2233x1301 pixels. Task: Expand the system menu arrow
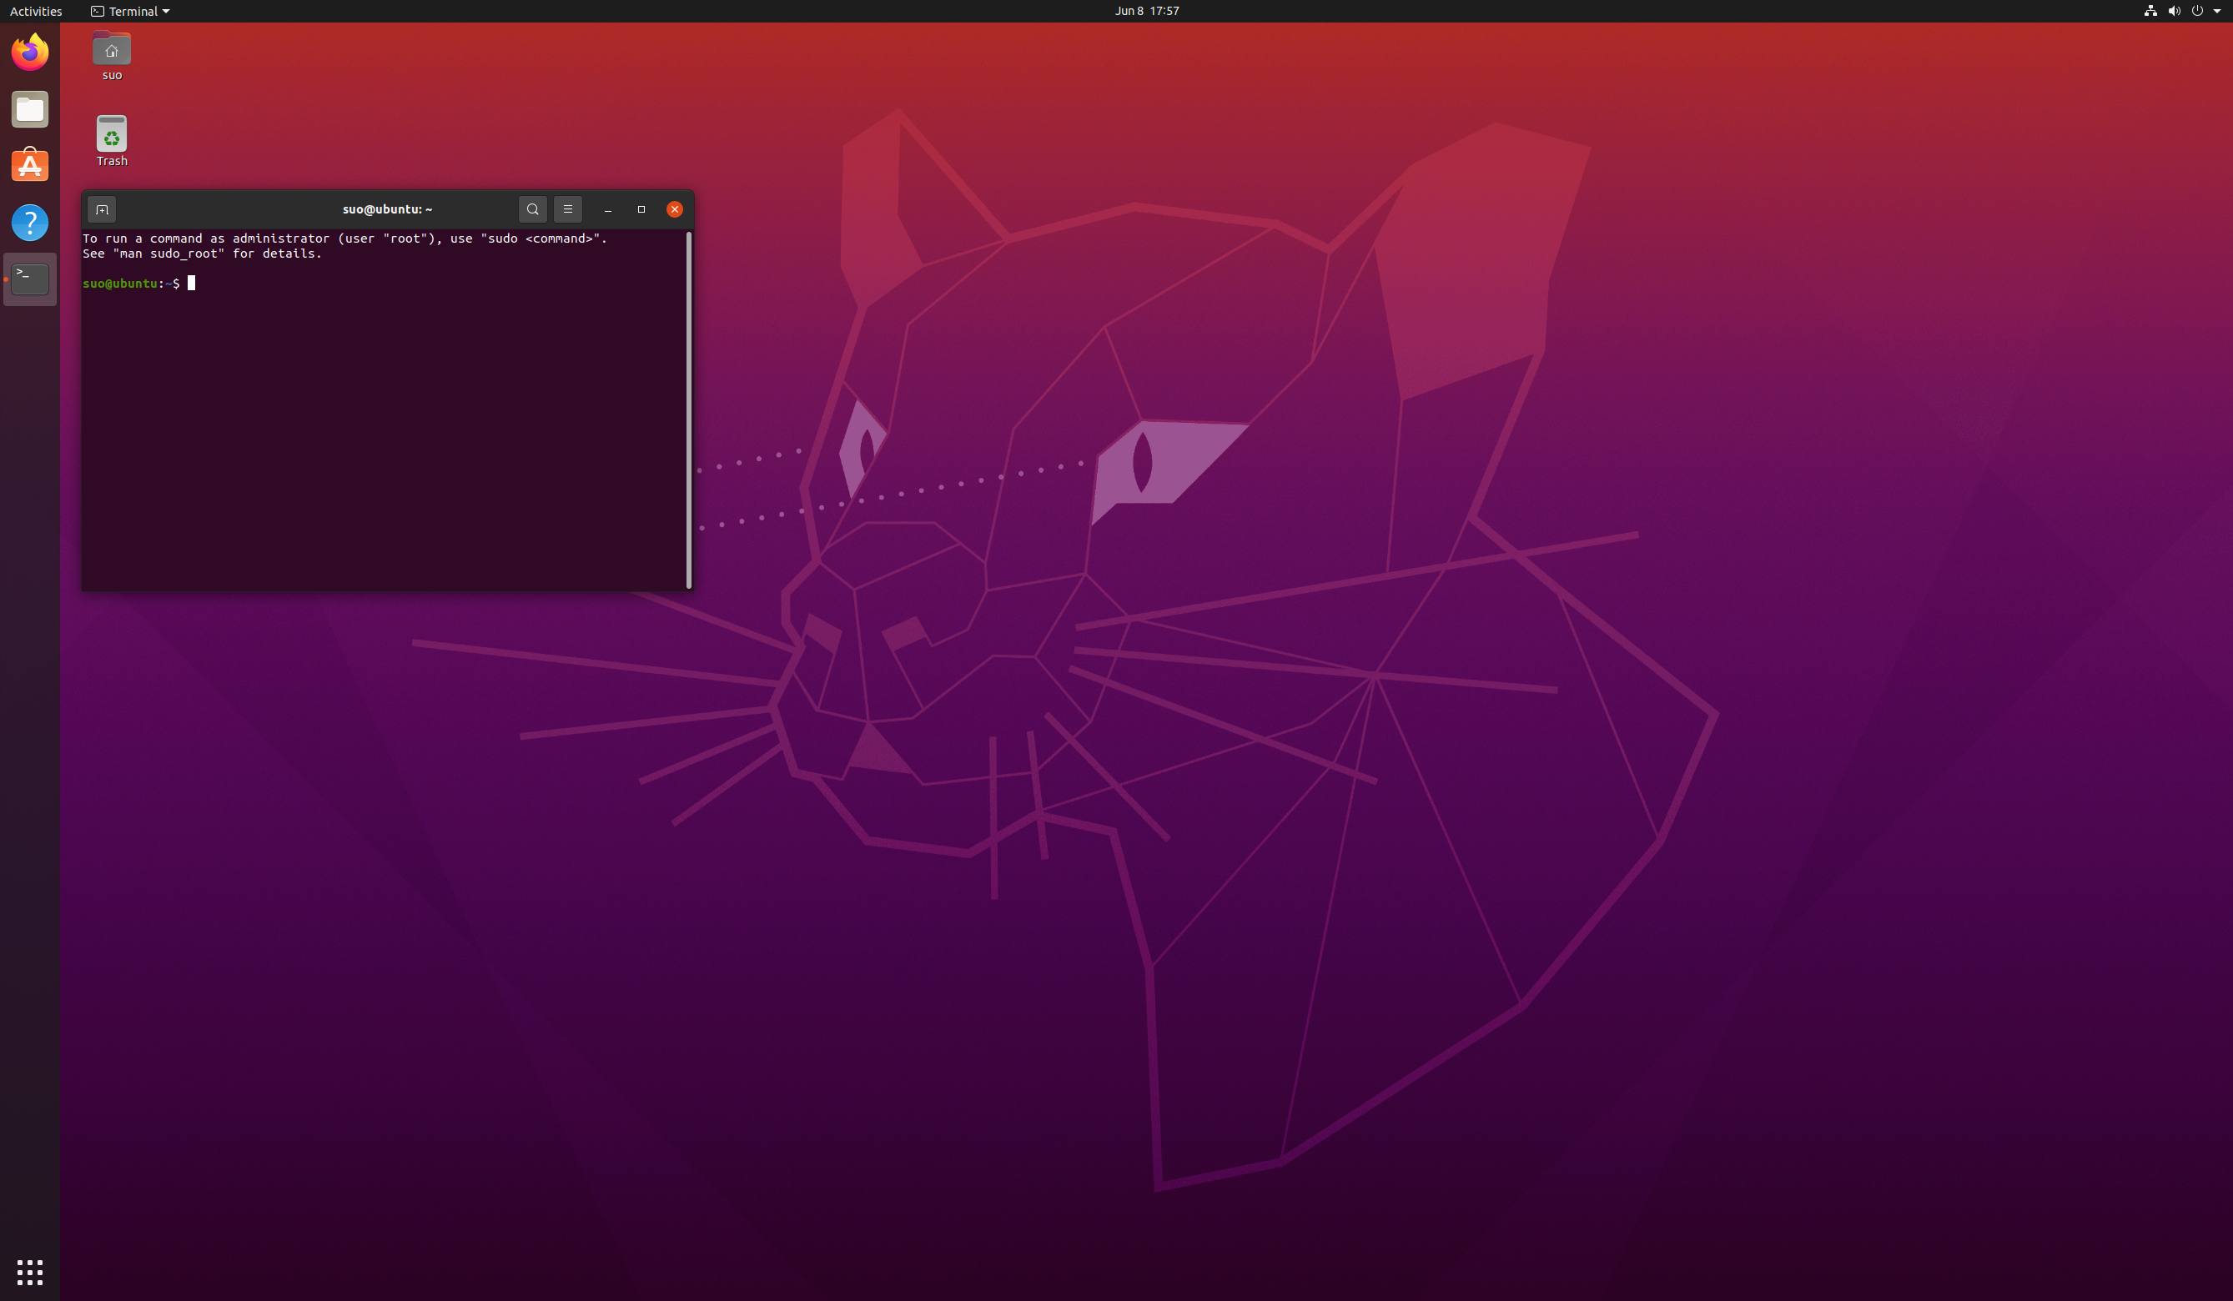click(2217, 11)
